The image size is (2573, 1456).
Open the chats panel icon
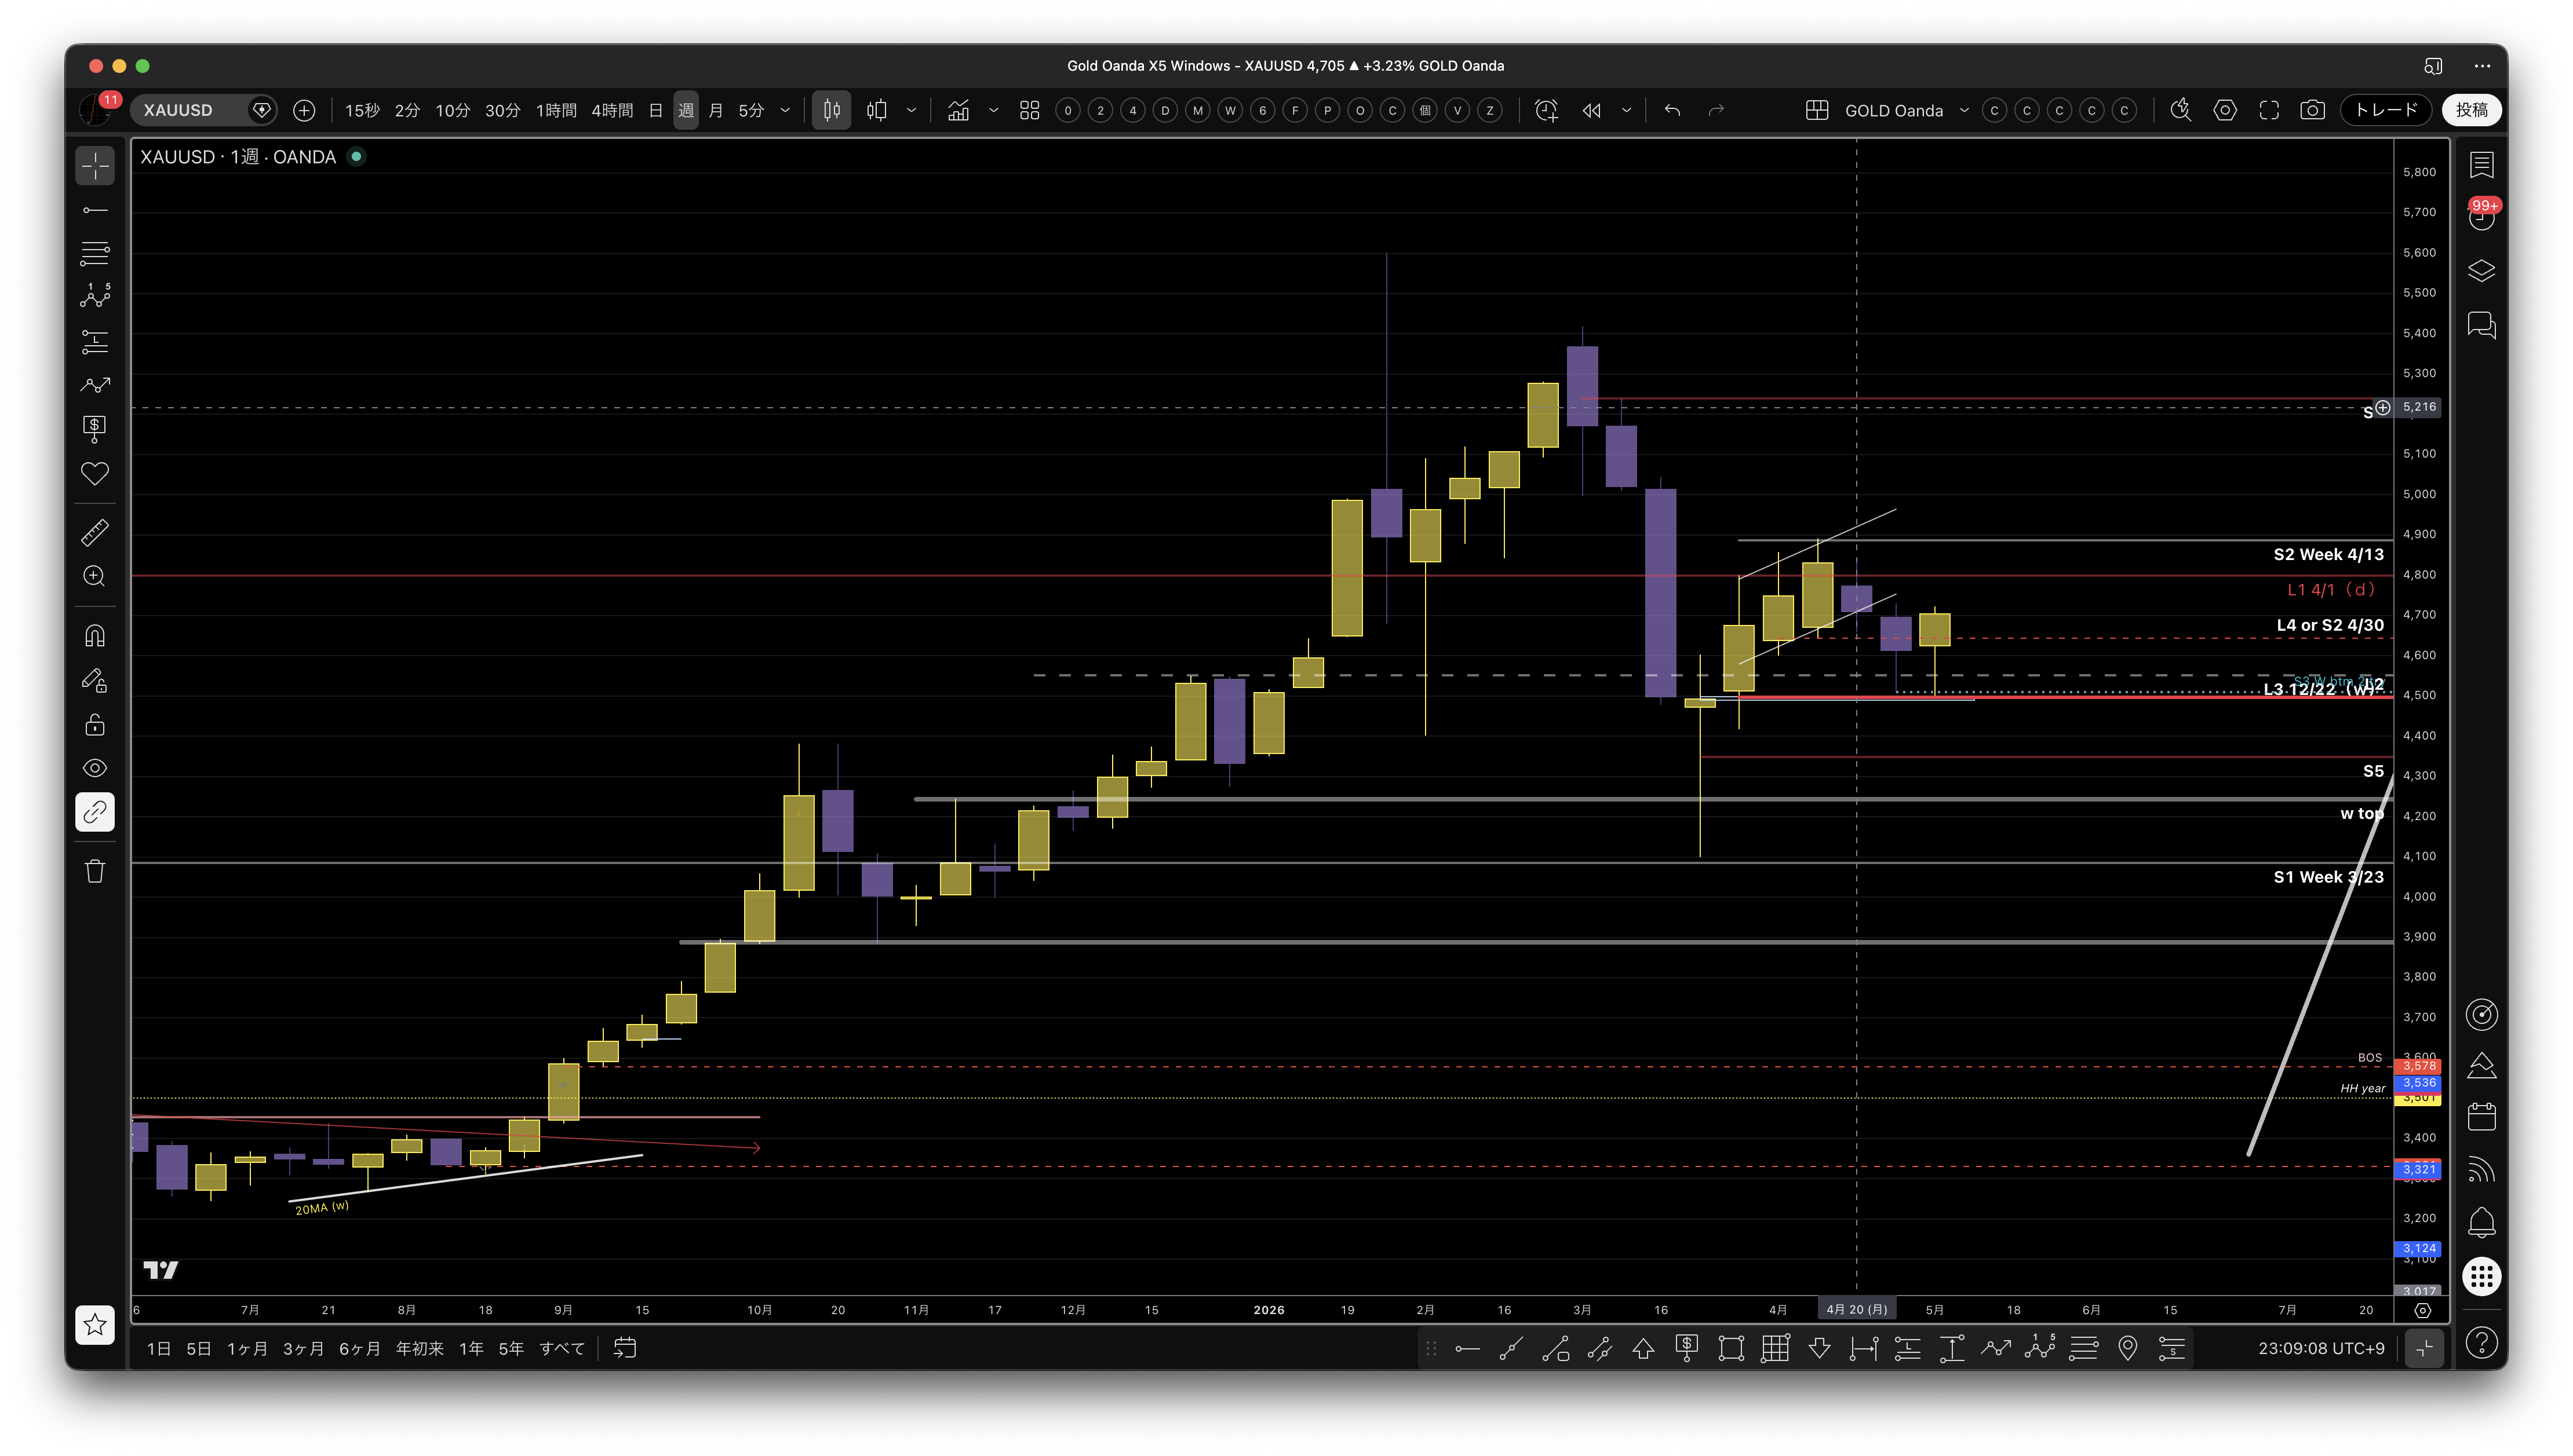pyautogui.click(x=2482, y=325)
